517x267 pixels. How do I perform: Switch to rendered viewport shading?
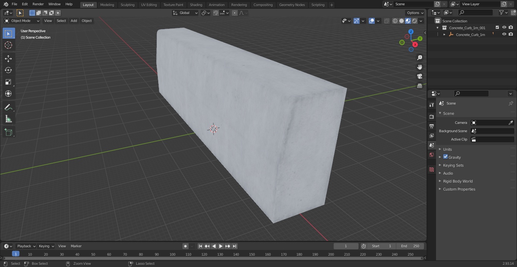click(x=414, y=21)
